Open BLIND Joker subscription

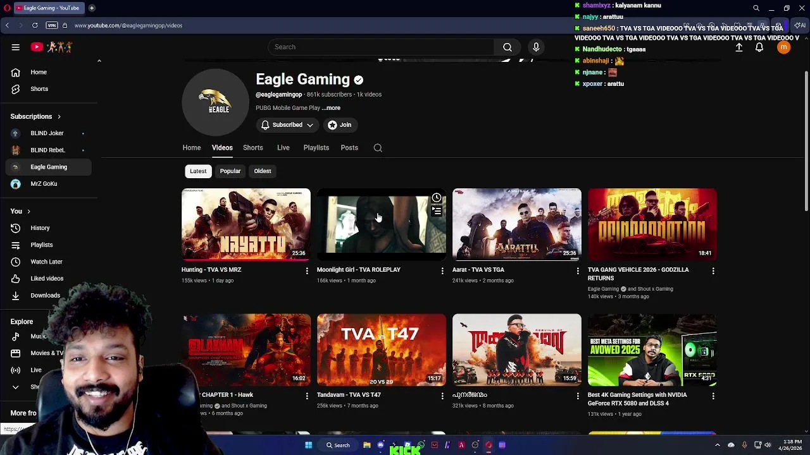tap(49, 133)
